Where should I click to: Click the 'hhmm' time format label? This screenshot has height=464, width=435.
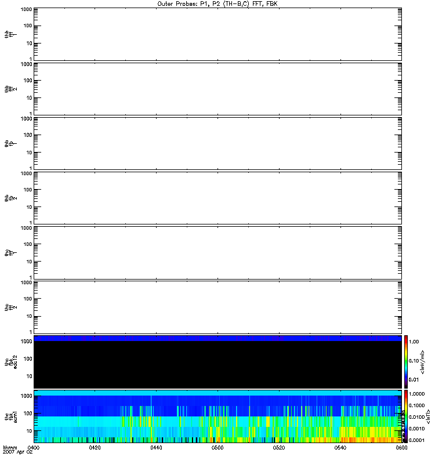tap(10, 448)
